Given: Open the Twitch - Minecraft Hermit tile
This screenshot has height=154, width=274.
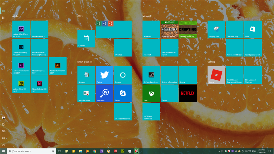Looking at the screenshot, I should [x=169, y=48].
